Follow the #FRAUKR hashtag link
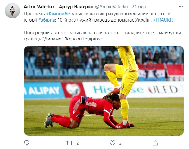 [163, 20]
